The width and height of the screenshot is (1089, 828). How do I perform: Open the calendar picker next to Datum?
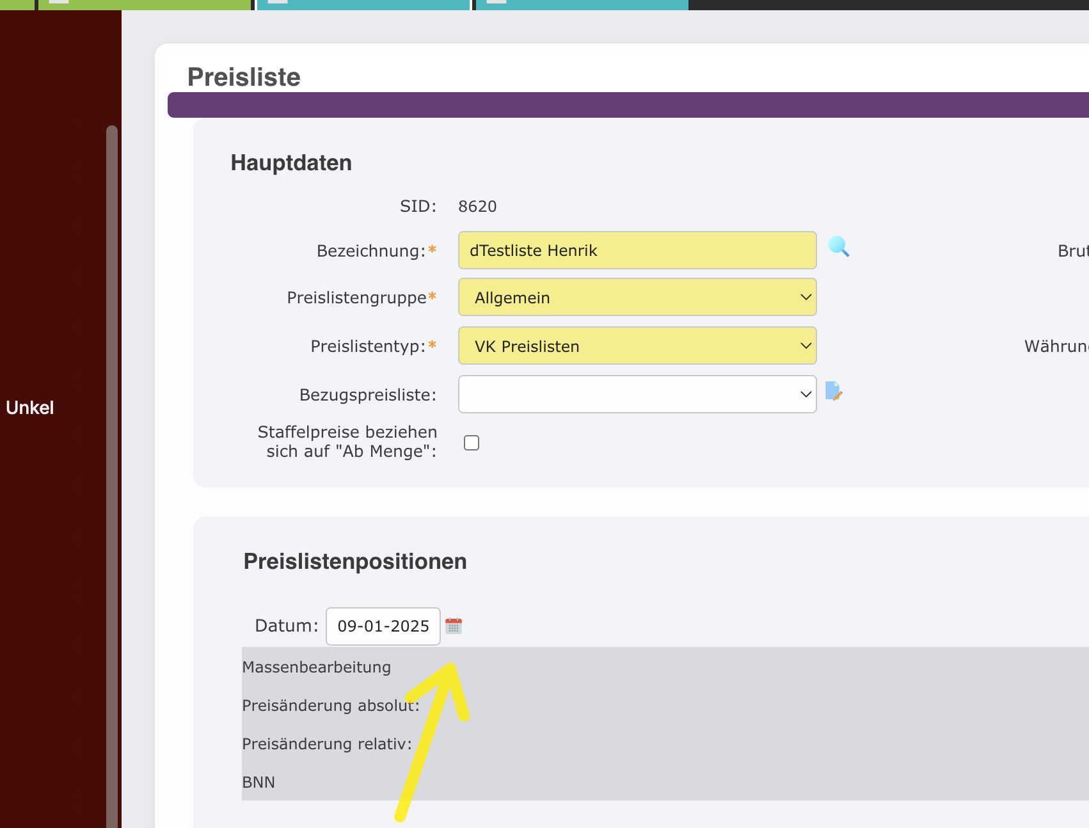click(x=454, y=626)
